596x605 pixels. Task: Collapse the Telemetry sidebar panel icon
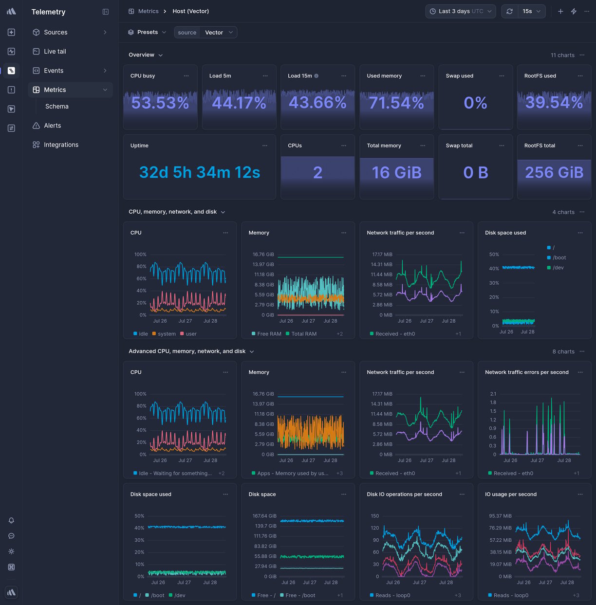click(106, 12)
